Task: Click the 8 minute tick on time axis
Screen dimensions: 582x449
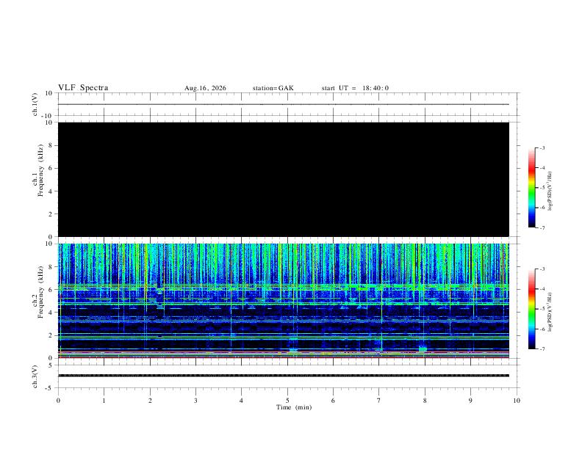Action: pos(425,401)
